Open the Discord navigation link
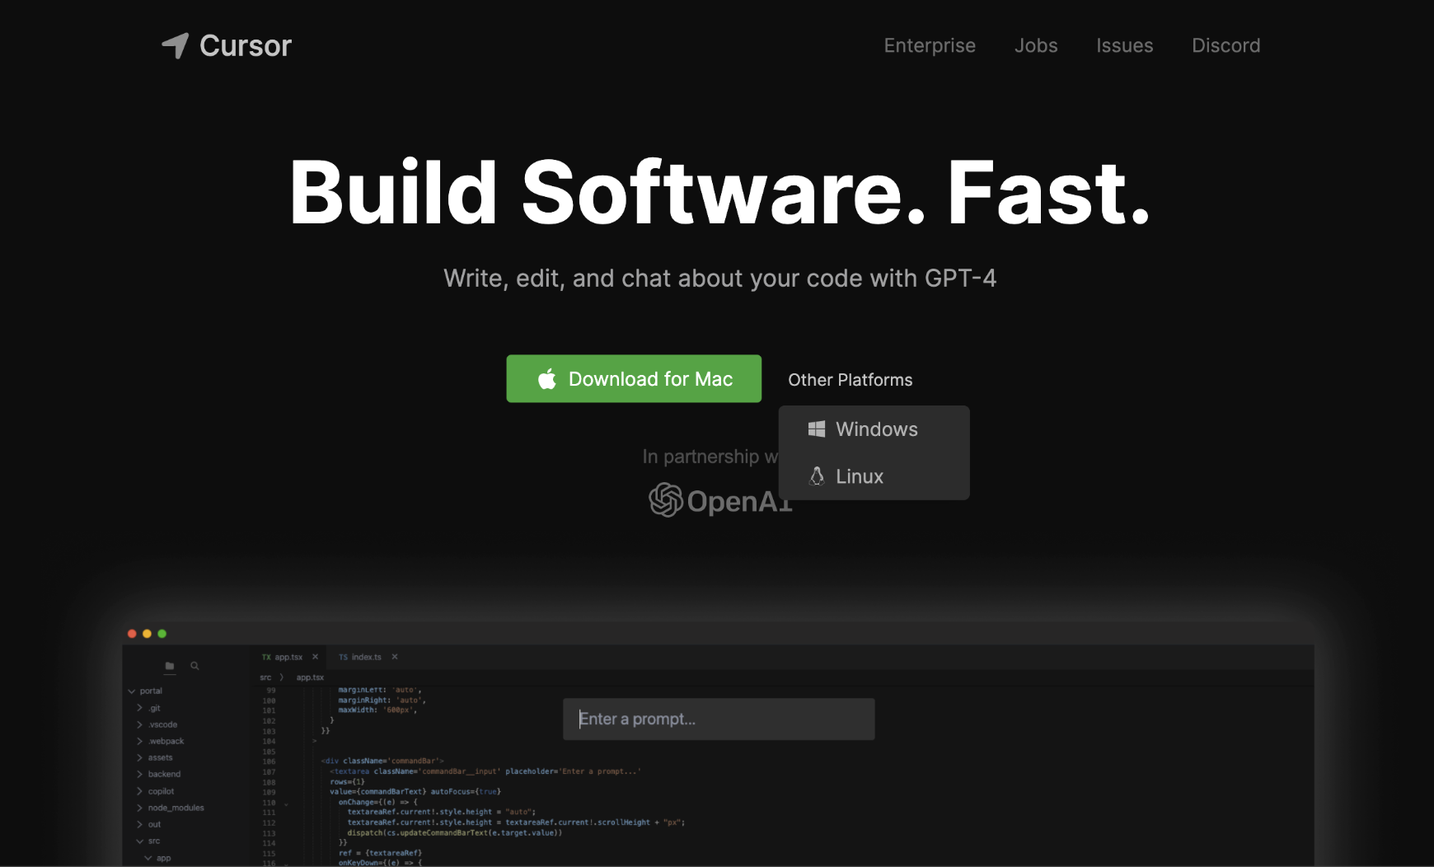This screenshot has height=867, width=1434. [x=1225, y=45]
